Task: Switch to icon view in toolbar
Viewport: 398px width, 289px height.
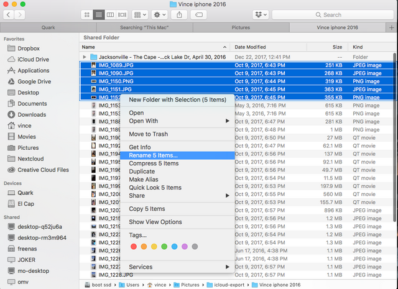Action: click(86, 14)
